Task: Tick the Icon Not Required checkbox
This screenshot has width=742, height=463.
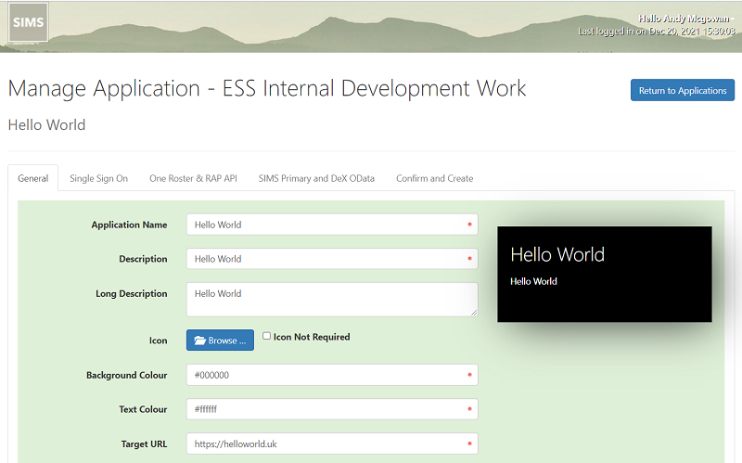Action: click(267, 336)
